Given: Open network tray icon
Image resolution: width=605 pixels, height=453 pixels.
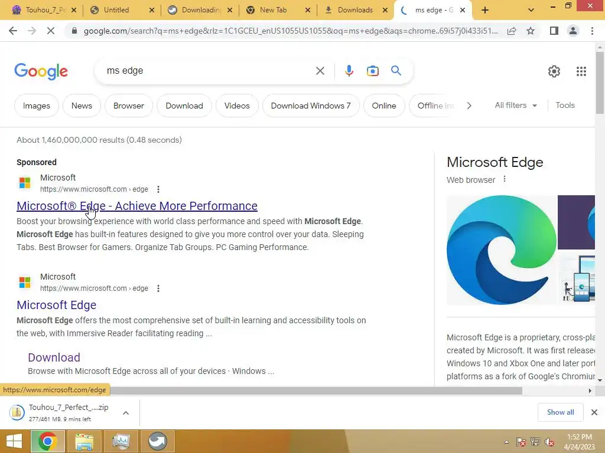Looking at the screenshot, I should pos(535,442).
